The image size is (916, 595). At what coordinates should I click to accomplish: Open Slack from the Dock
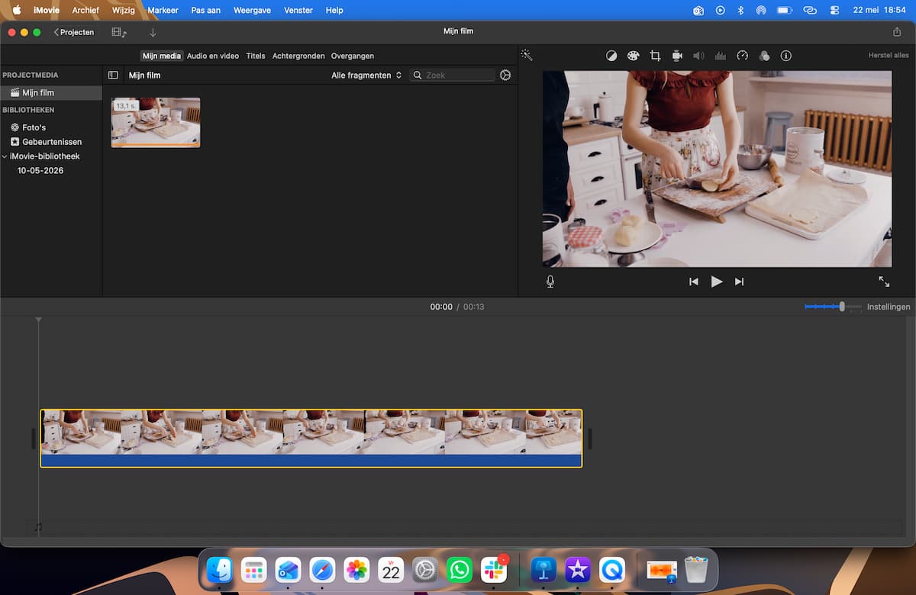[494, 570]
